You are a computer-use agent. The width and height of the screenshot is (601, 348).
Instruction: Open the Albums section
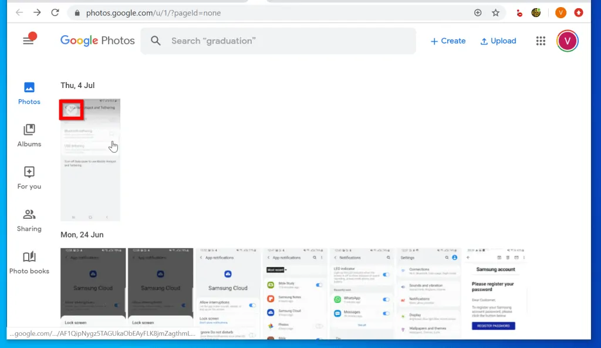[x=28, y=134]
